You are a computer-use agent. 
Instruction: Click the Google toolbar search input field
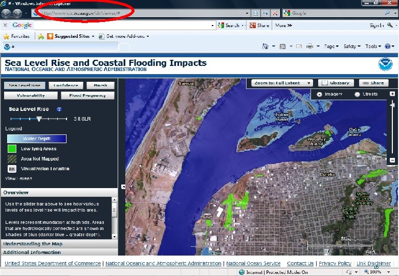[122, 25]
